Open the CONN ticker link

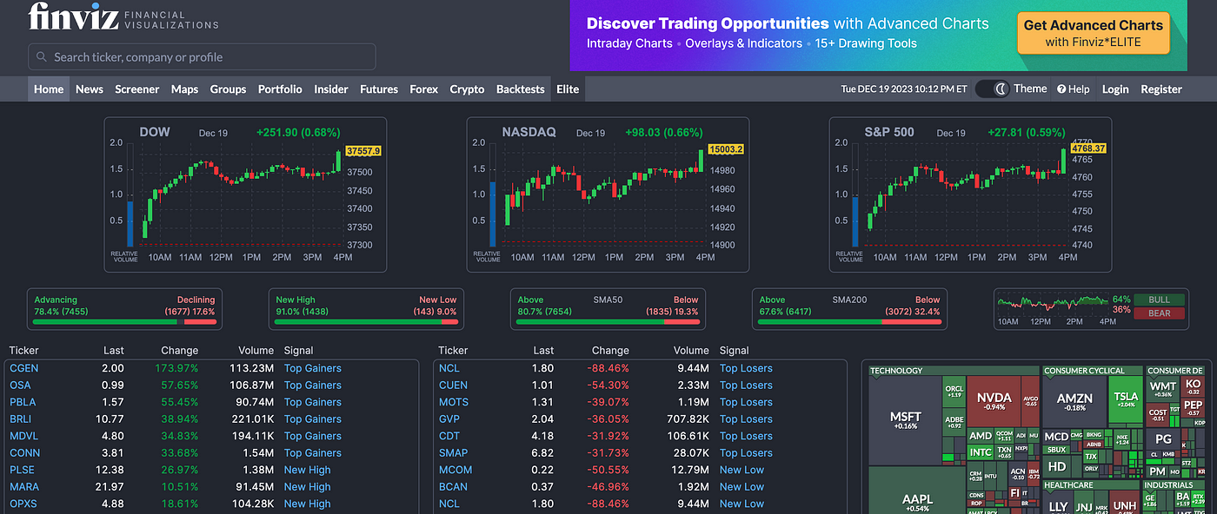tap(24, 452)
